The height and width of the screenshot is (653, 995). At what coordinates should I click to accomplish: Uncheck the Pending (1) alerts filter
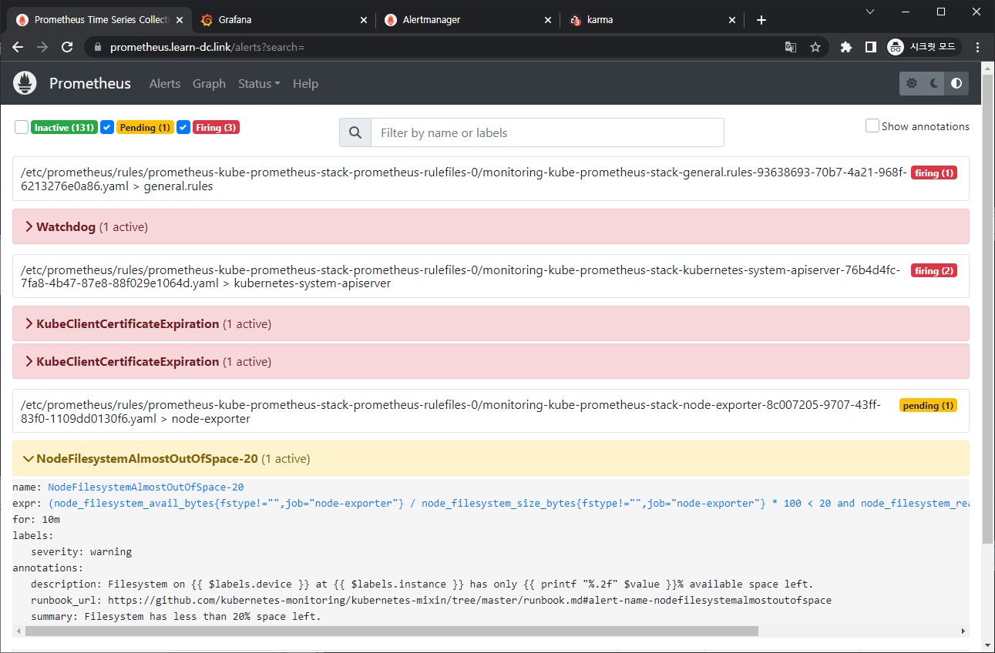click(107, 127)
